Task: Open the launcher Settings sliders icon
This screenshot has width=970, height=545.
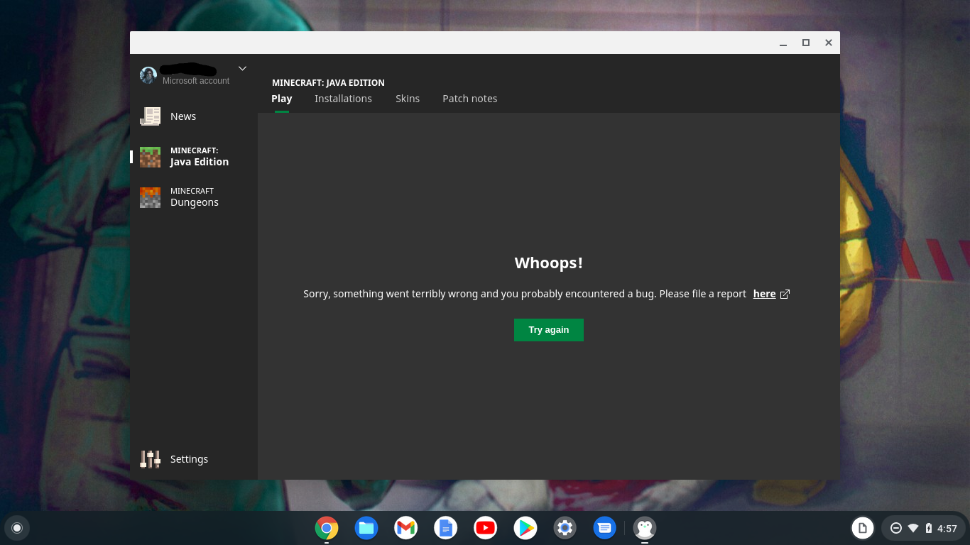Action: click(150, 459)
